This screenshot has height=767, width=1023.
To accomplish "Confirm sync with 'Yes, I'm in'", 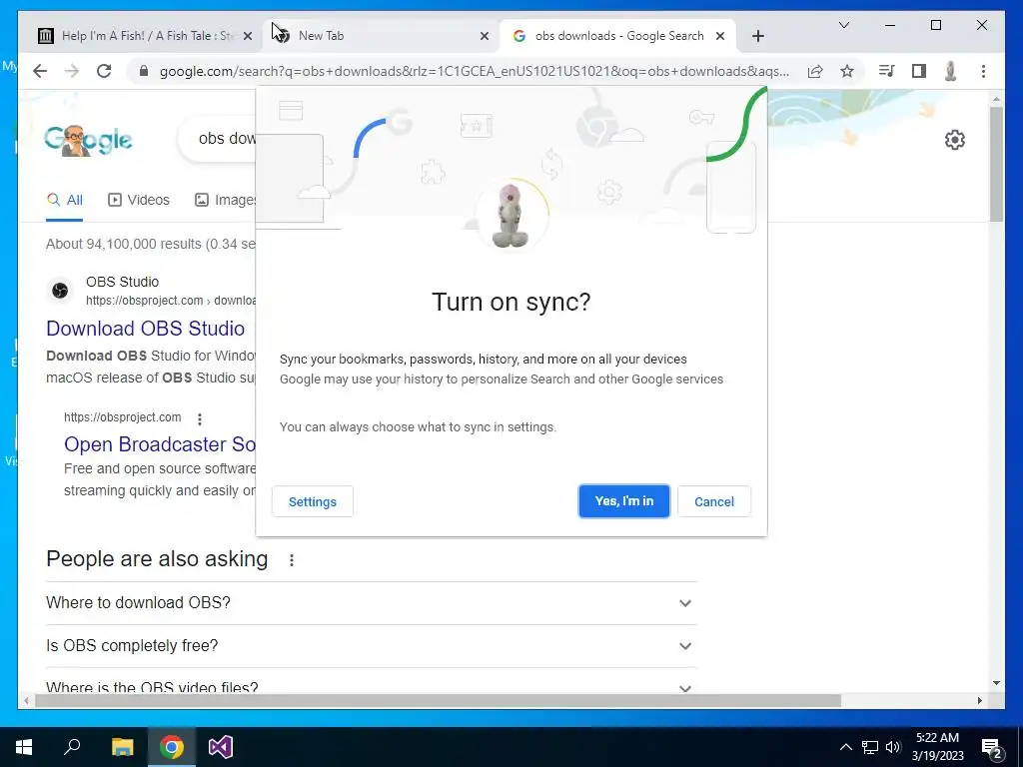I will pos(623,501).
